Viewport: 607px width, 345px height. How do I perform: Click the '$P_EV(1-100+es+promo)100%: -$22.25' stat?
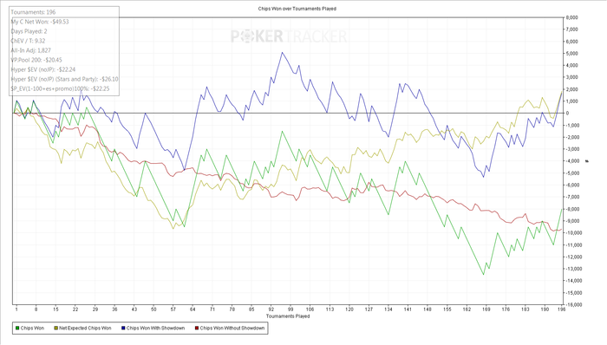pos(60,88)
